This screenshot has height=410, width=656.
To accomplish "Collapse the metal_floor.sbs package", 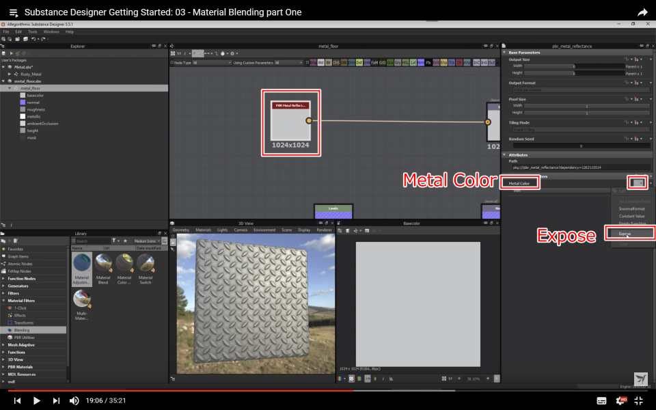I will [4, 81].
